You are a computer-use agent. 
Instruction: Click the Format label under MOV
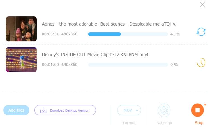point(129,123)
